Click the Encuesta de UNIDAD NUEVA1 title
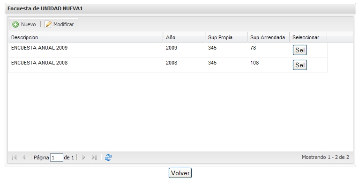The height and width of the screenshot is (179, 359). [45, 9]
